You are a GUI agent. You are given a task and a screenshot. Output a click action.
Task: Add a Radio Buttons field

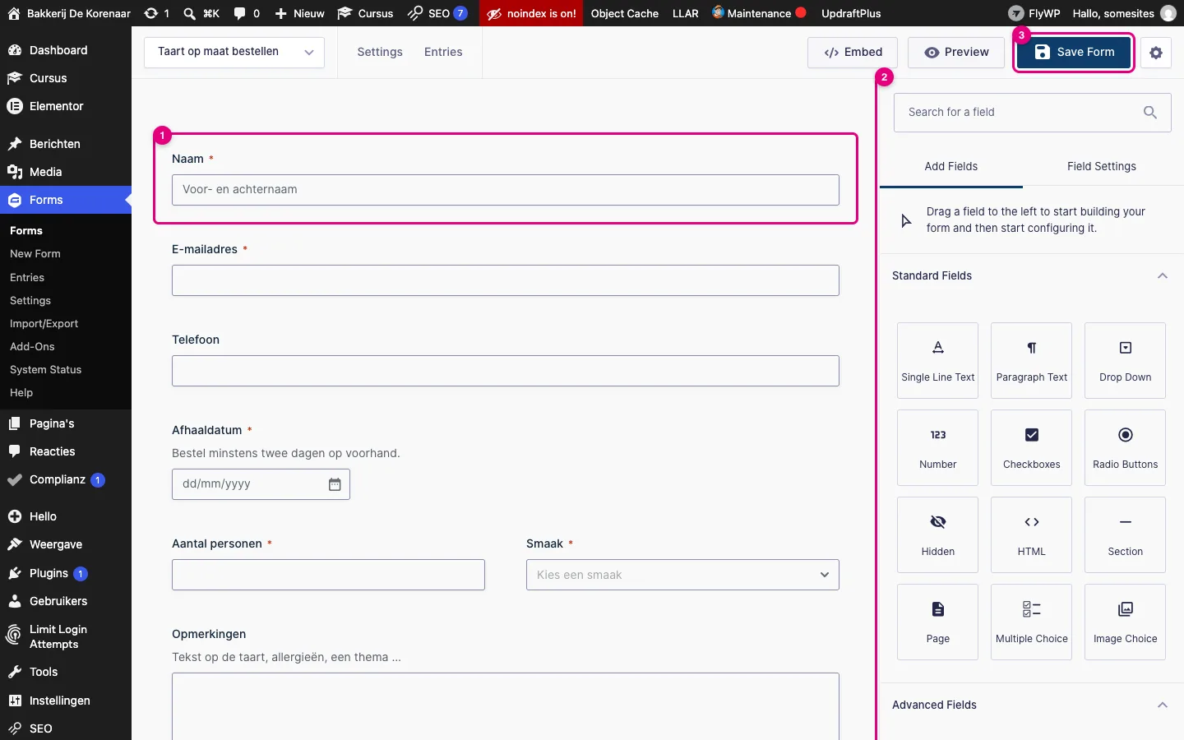[x=1126, y=448]
